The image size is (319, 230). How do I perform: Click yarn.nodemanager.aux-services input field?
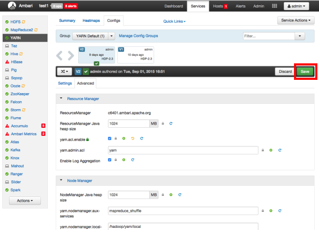tap(183, 211)
